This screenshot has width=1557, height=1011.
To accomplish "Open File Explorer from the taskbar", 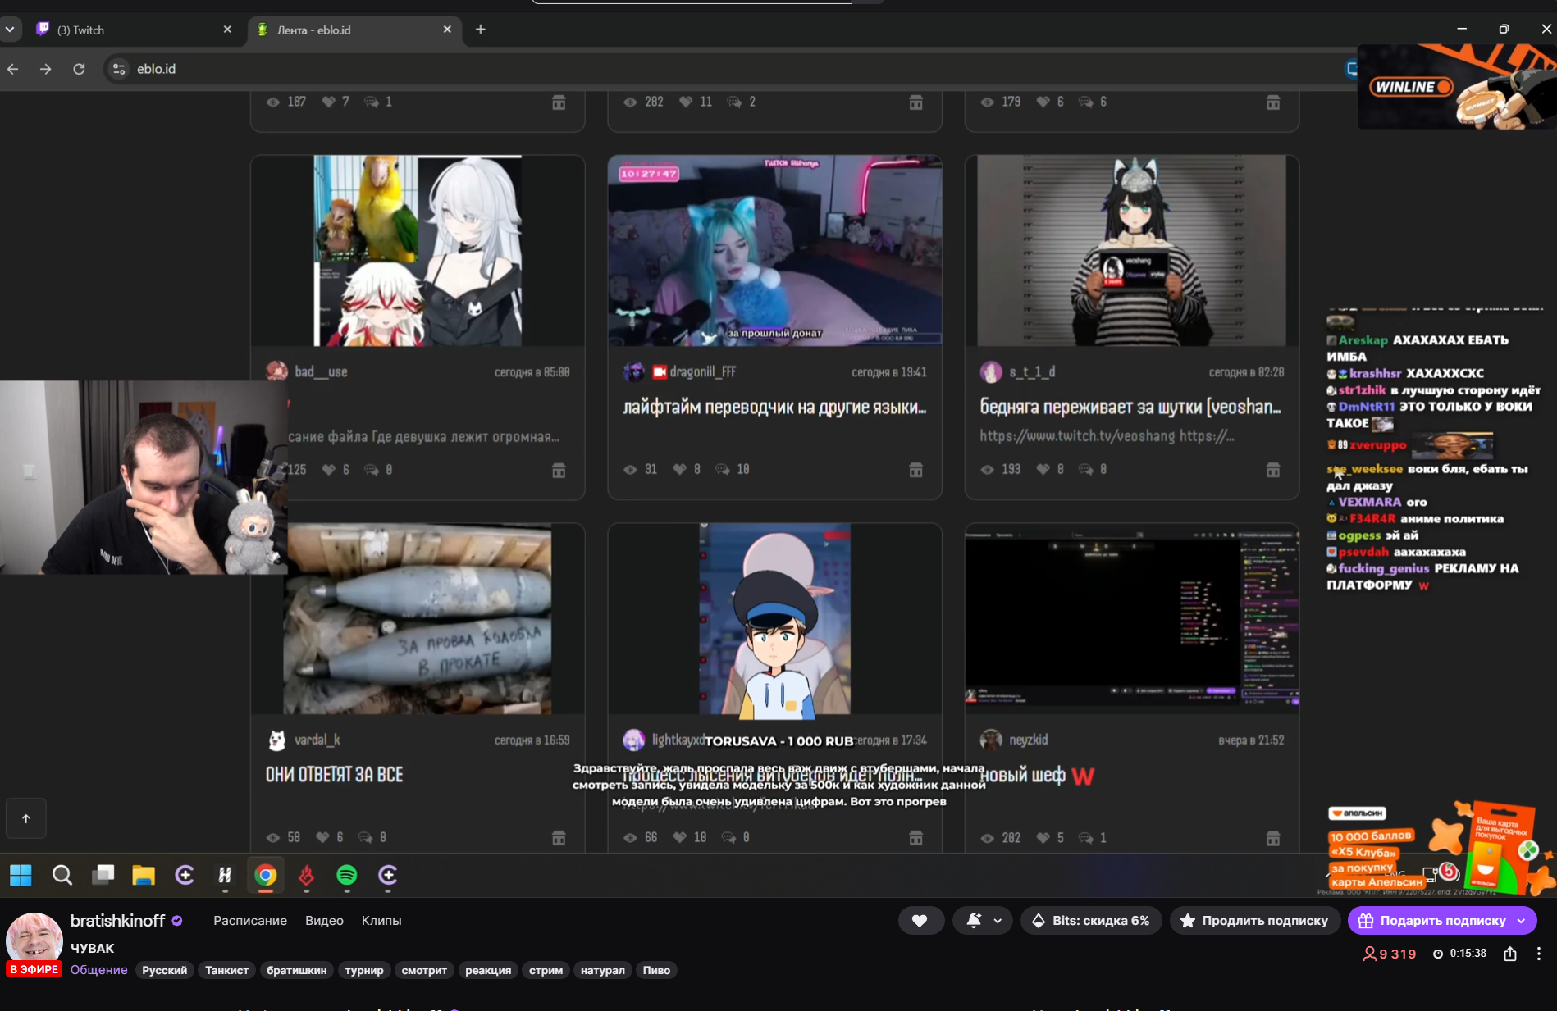I will click(x=144, y=876).
